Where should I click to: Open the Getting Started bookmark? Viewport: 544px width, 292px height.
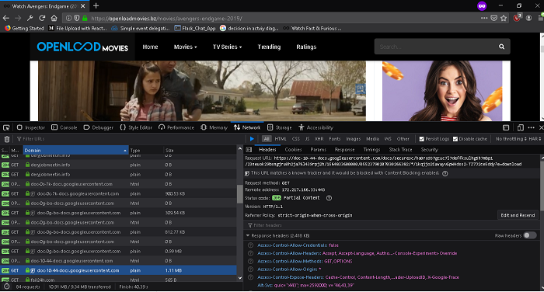coord(24,29)
